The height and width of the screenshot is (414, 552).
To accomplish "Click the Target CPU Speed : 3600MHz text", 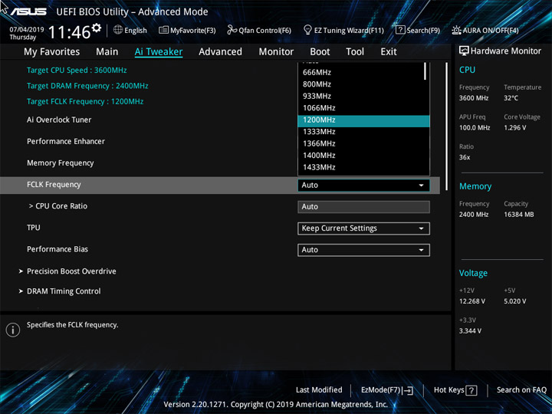I will tap(77, 70).
